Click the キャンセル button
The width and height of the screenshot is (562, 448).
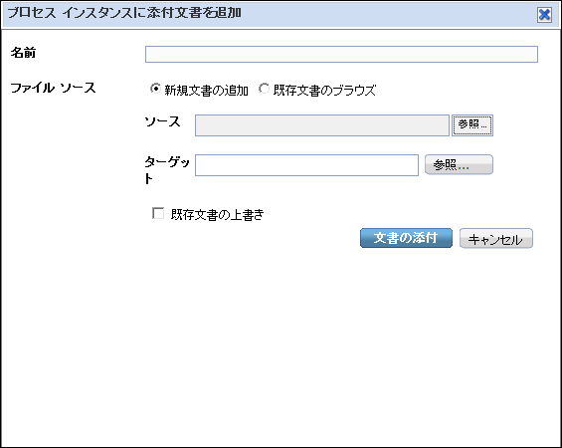pyautogui.click(x=496, y=238)
